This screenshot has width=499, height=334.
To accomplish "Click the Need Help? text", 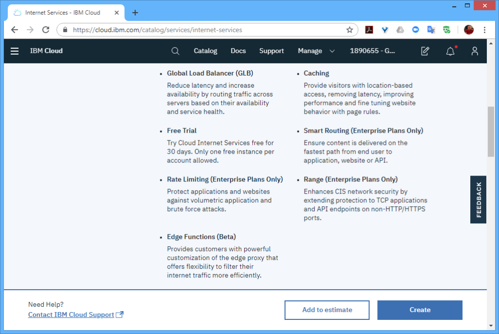I will pyautogui.click(x=46, y=304).
